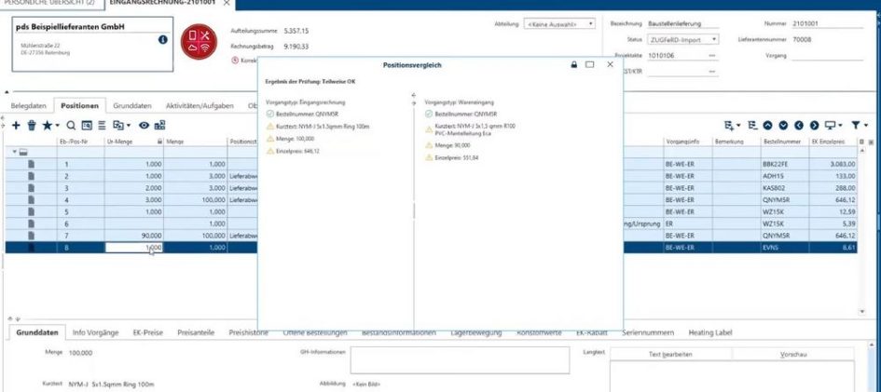Image resolution: width=881 pixels, height=392 pixels.
Task: Collapse the root folder row in positions grid
Action: (15, 152)
